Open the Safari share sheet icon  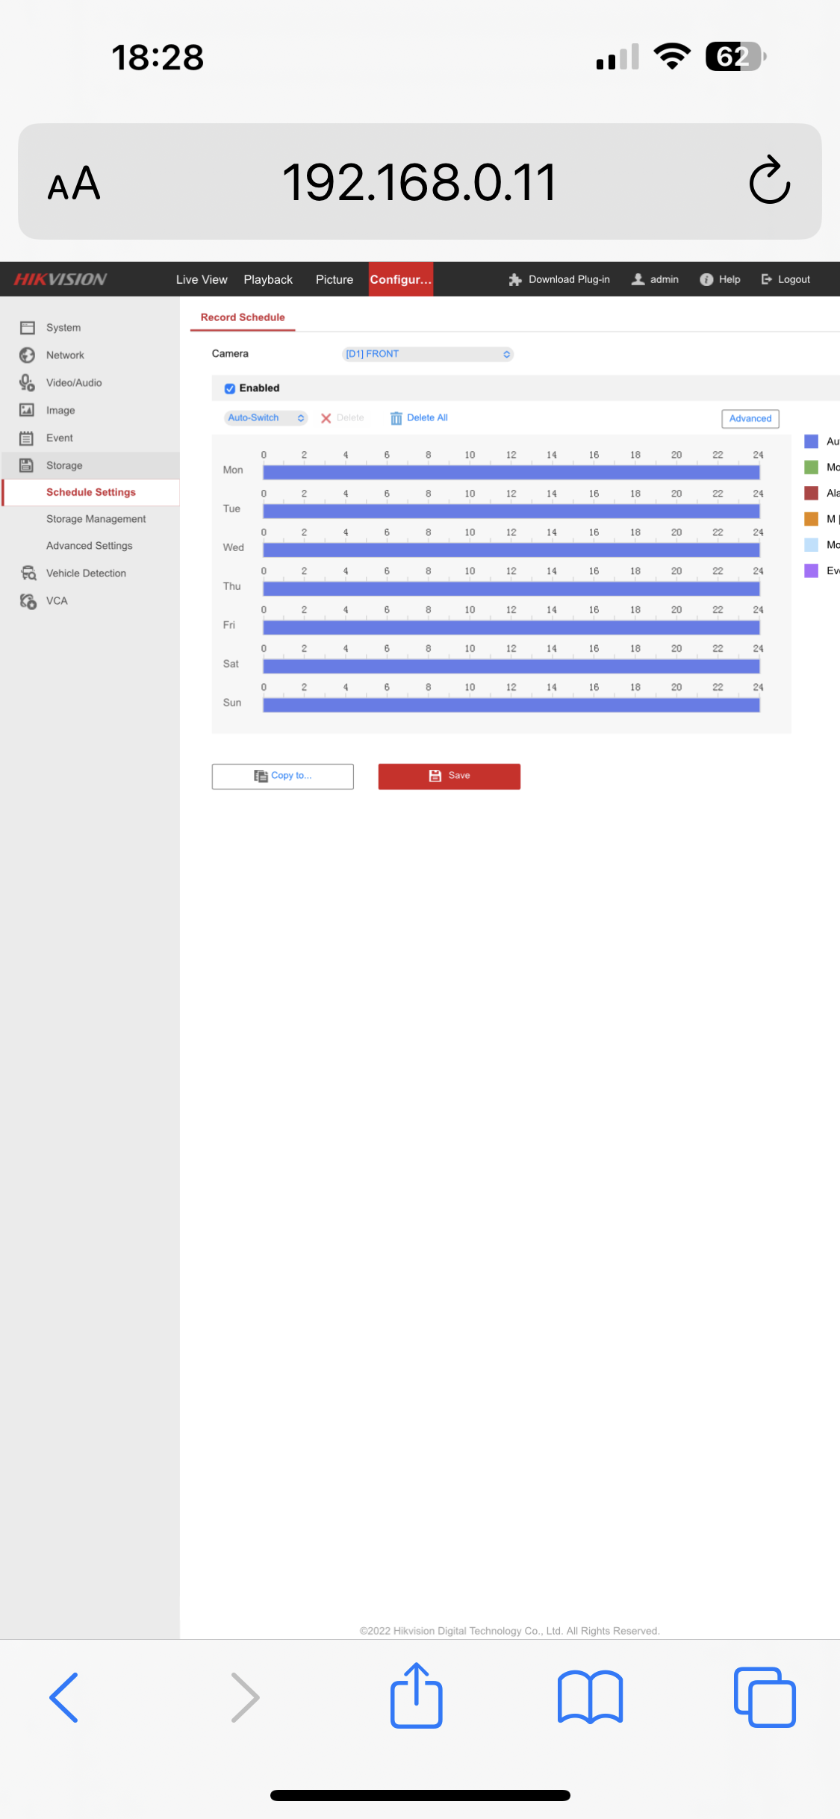click(x=417, y=1697)
